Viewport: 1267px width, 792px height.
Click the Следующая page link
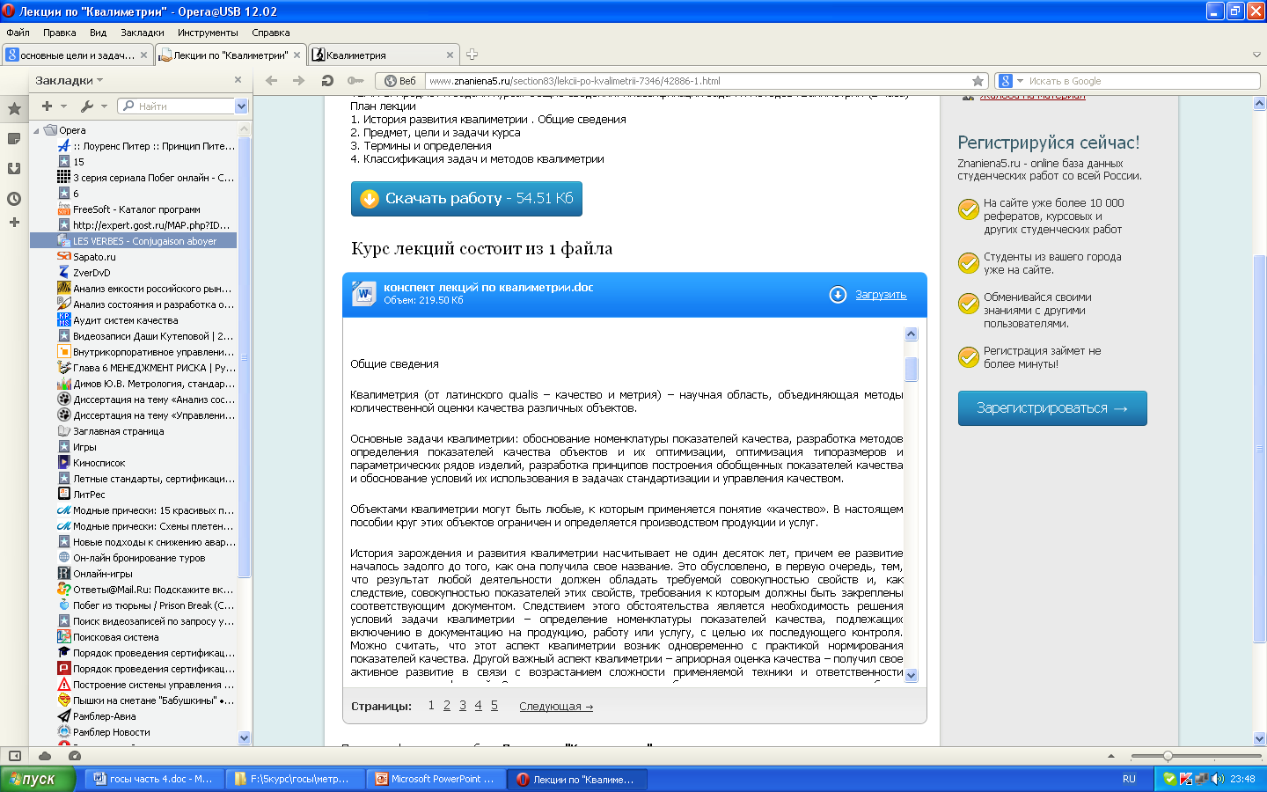pyautogui.click(x=556, y=707)
